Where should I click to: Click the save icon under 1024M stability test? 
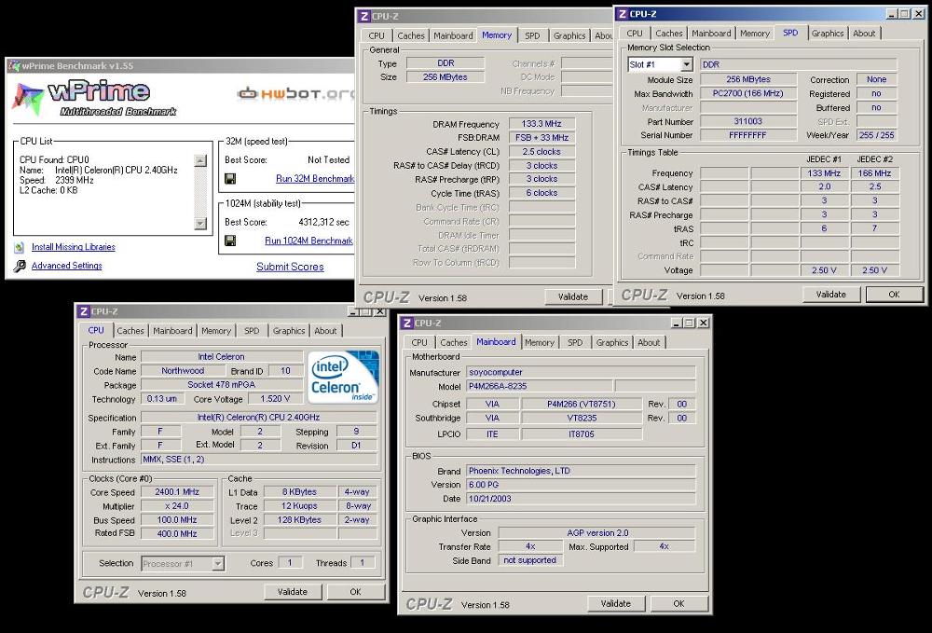(x=230, y=241)
